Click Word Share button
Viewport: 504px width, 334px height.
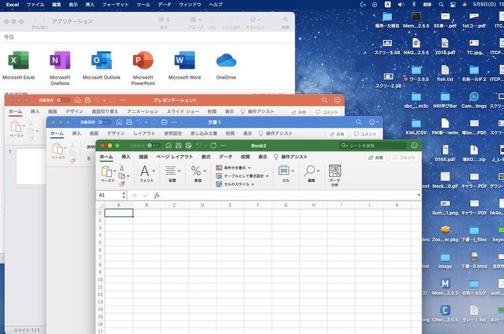[x=336, y=134]
